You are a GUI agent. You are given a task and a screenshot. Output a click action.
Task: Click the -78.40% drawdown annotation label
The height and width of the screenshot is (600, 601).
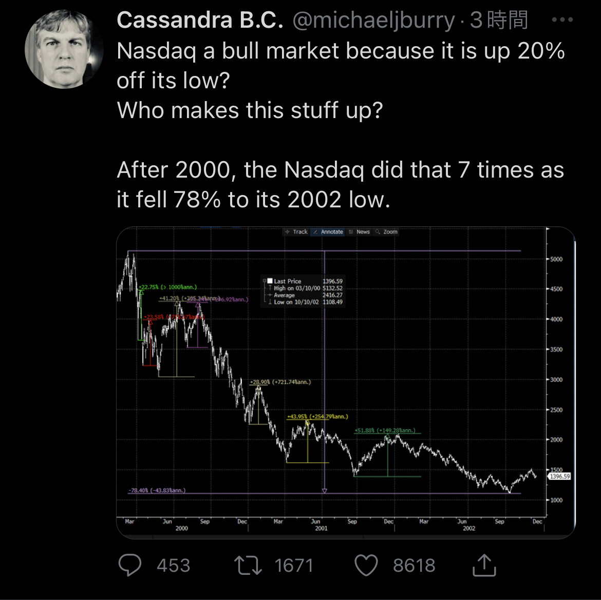pos(157,490)
